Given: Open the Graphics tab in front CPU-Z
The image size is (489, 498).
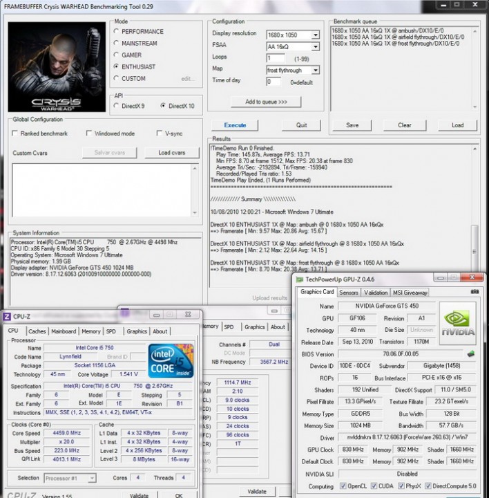Looking at the screenshot, I should tap(137, 331).
